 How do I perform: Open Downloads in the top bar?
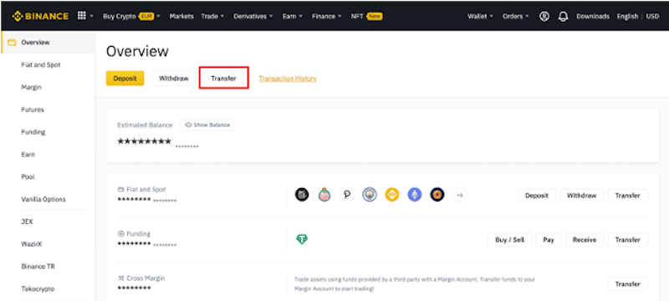pos(593,16)
